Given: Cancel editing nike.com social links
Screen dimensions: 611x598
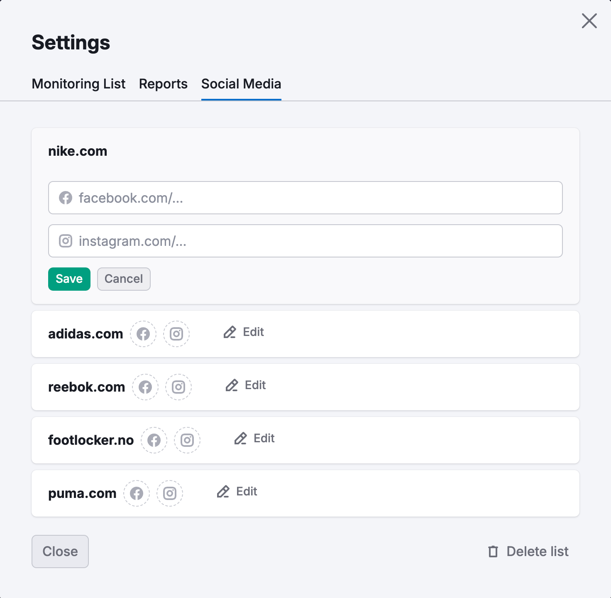Looking at the screenshot, I should (123, 279).
